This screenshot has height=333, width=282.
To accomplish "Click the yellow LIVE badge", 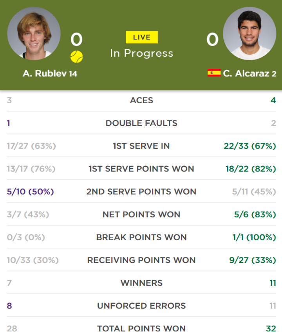I will pos(142,38).
